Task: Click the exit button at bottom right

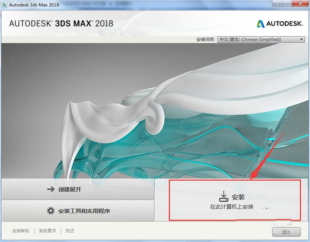Action: coord(286,232)
